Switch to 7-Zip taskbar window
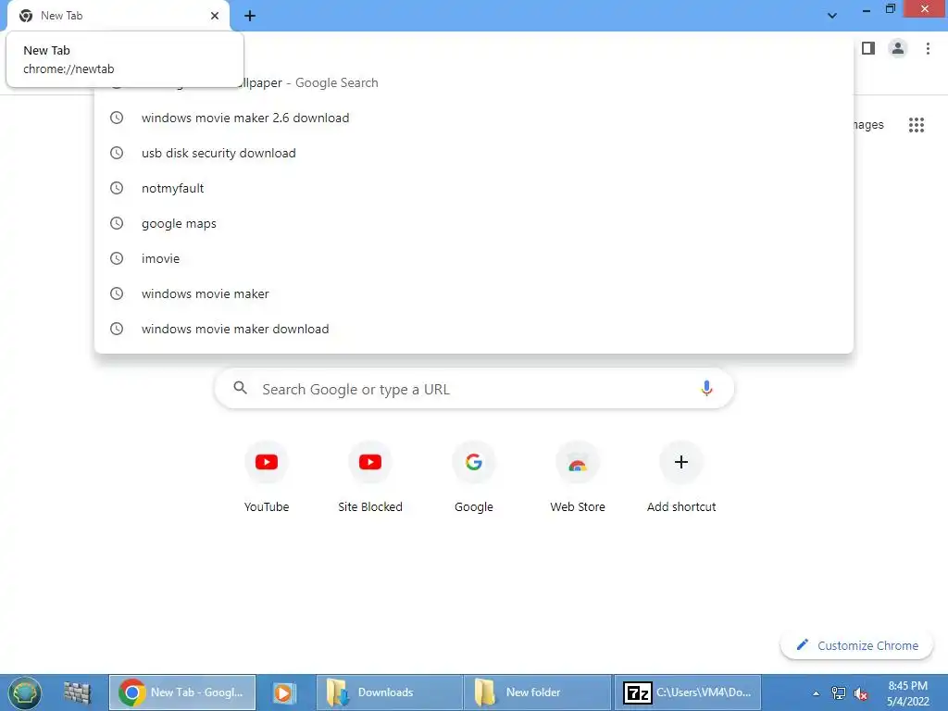This screenshot has height=711, width=948. point(688,692)
